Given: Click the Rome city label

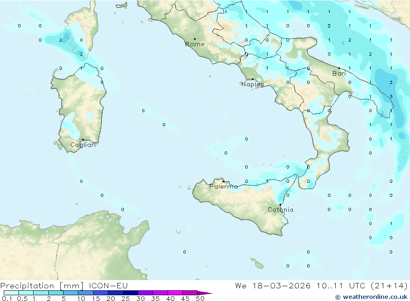Looking at the screenshot, I should 195,44.
